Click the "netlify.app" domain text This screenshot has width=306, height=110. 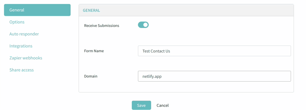coord(152,76)
